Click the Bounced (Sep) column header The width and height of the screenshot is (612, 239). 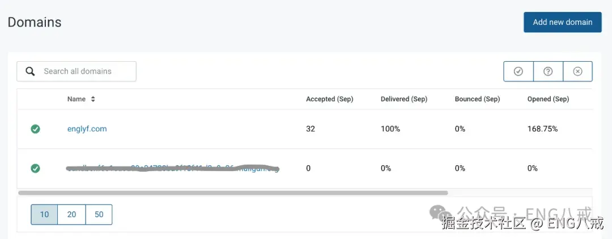click(x=477, y=99)
